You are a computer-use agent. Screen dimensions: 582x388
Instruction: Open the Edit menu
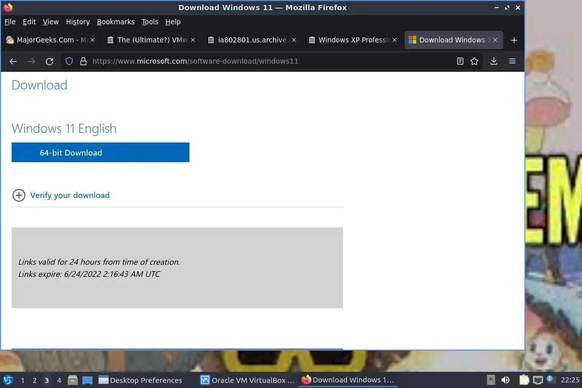tap(29, 22)
